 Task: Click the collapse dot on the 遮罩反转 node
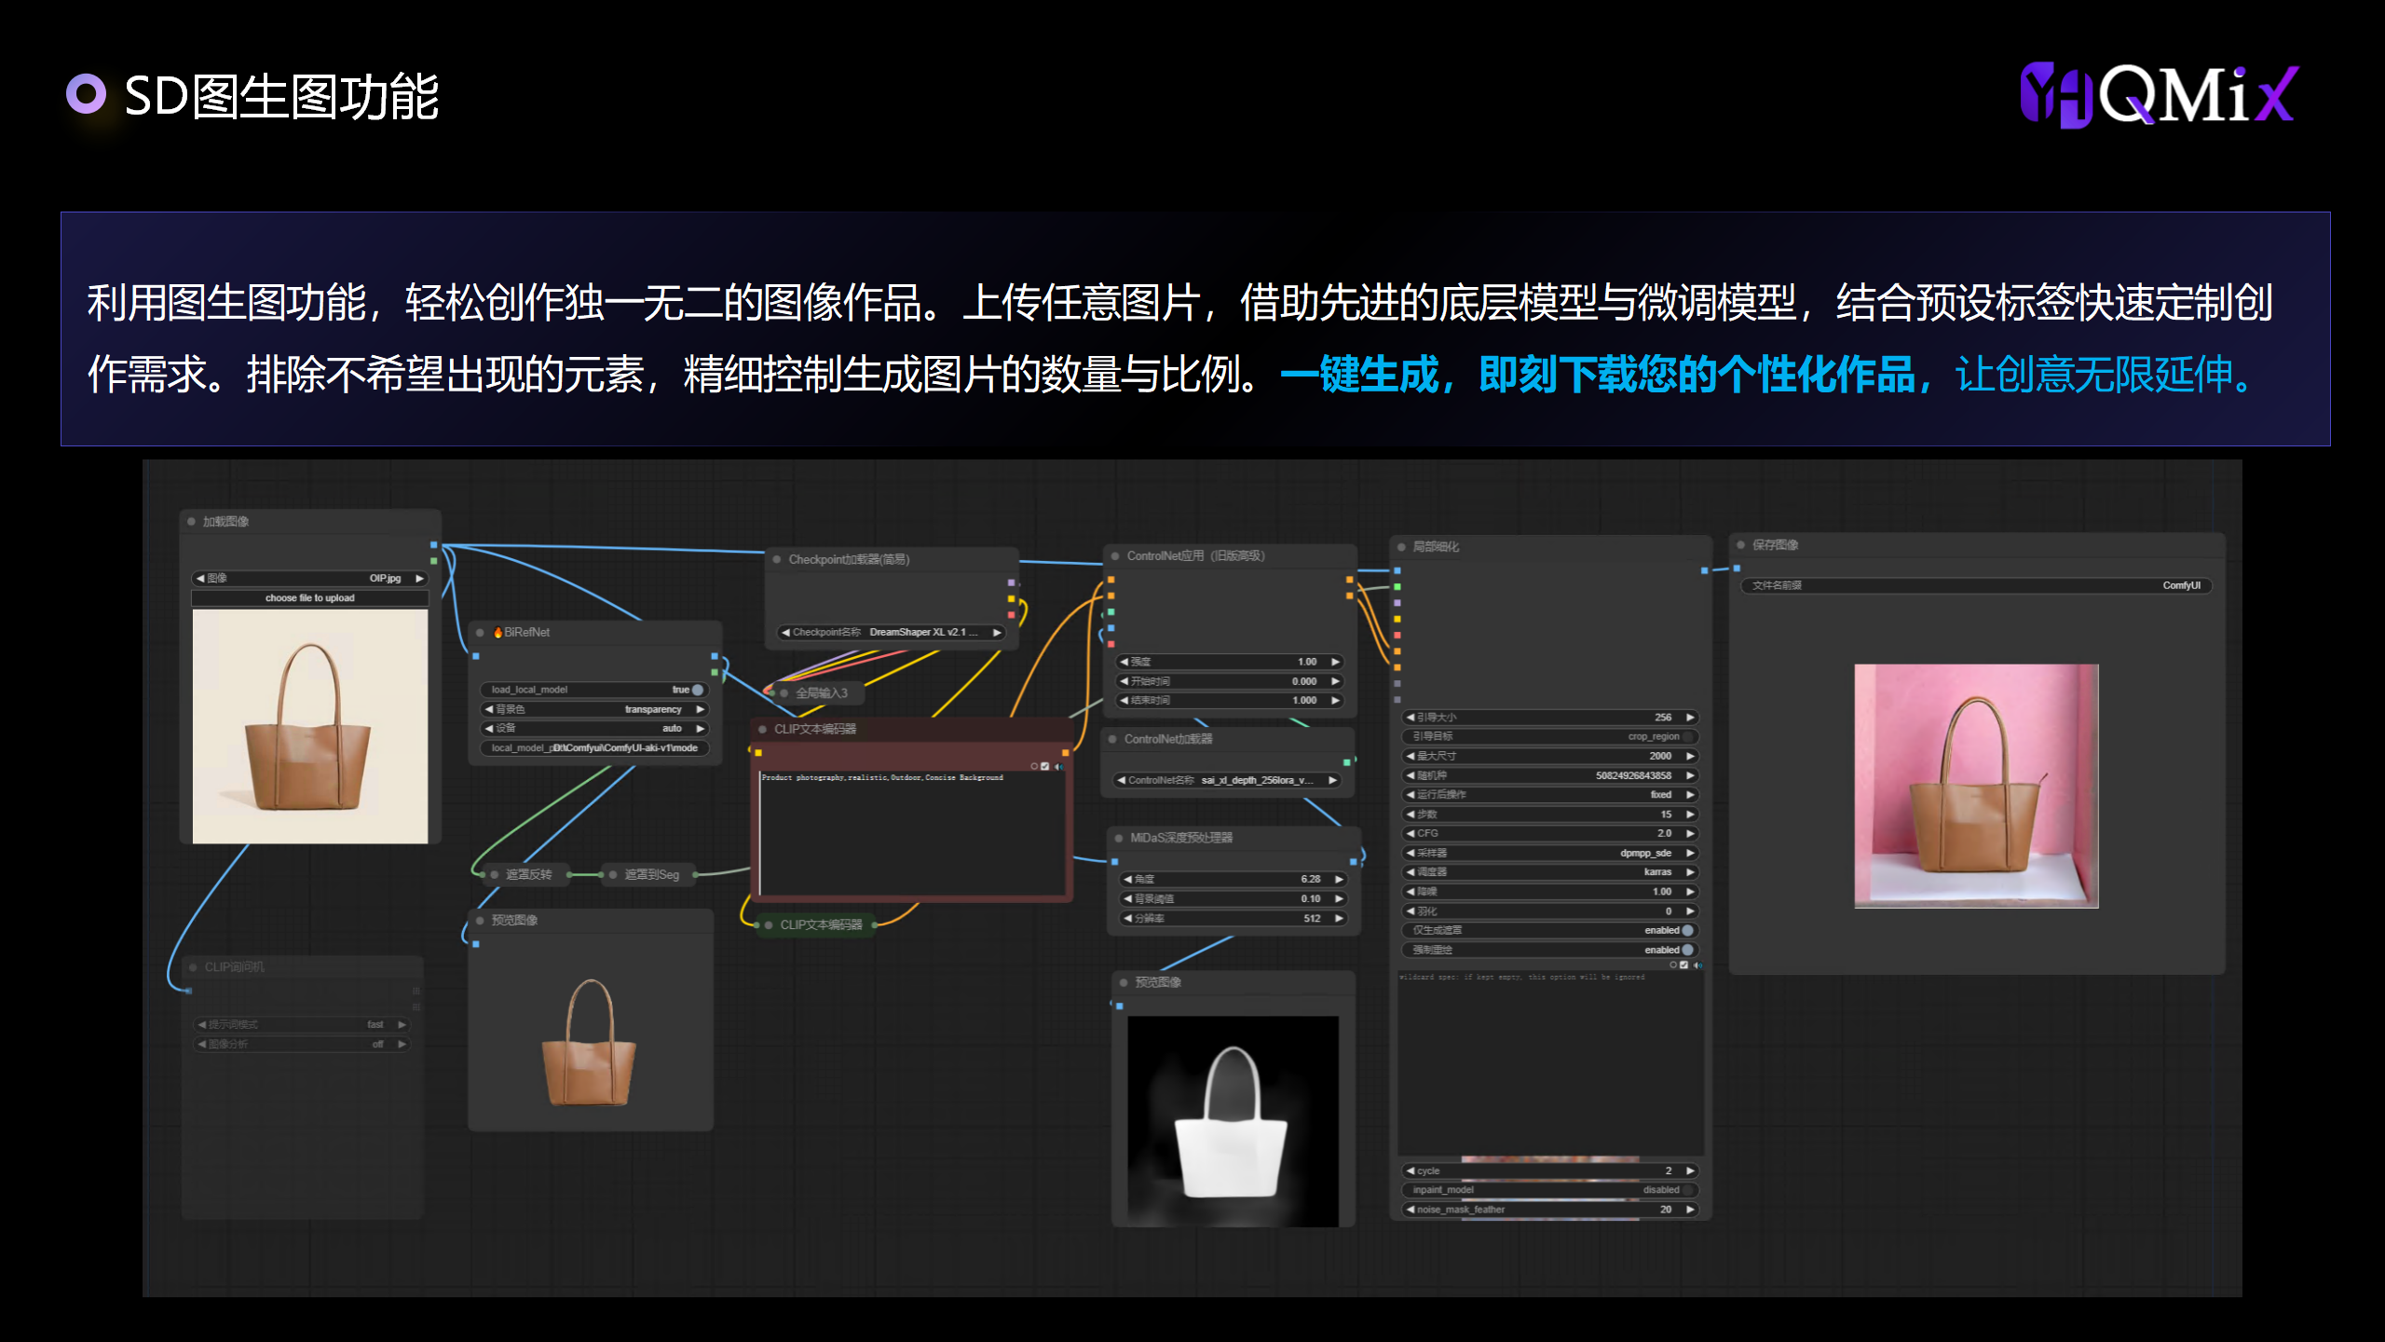pos(495,875)
